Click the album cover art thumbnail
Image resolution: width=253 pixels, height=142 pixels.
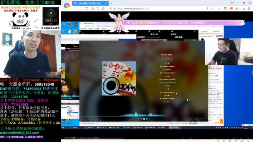pyautogui.click(x=119, y=78)
